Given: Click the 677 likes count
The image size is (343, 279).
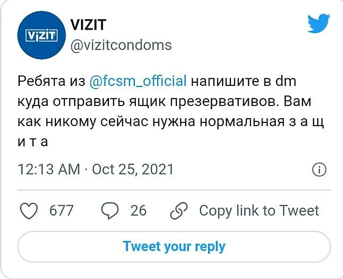Looking at the screenshot, I should pyautogui.click(x=62, y=211).
